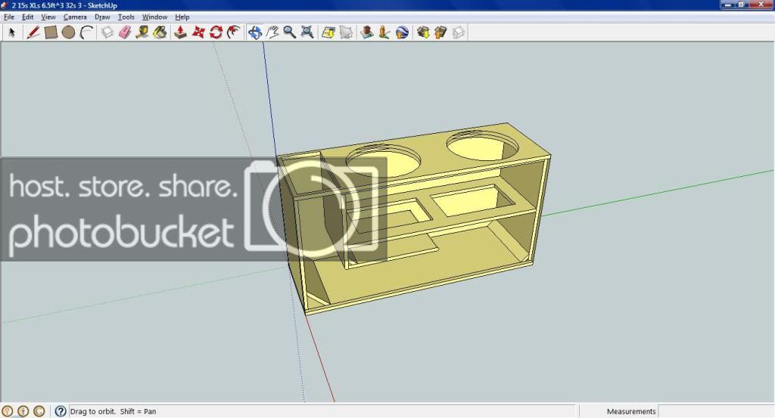Open the Get Models icon
This screenshot has height=418, width=775.
point(367,33)
